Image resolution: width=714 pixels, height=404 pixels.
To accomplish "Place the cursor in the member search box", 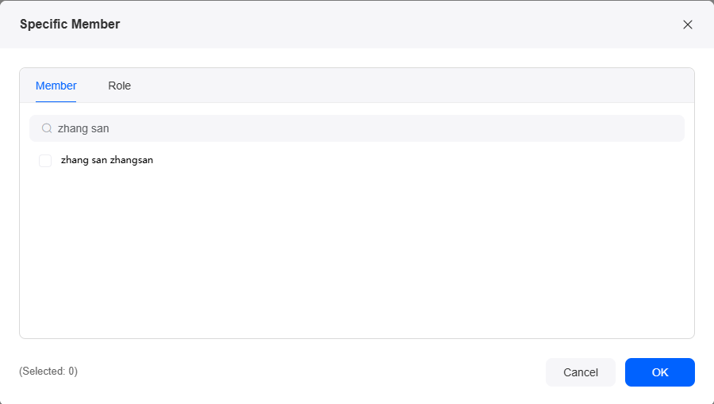I will click(x=357, y=128).
